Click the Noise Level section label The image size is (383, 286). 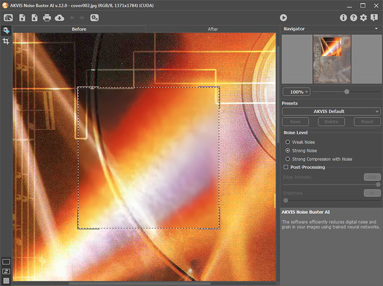295,132
